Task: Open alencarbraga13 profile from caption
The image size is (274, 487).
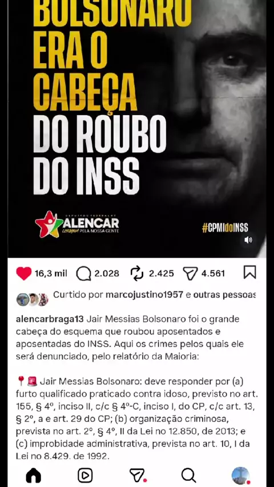Action: [x=50, y=319]
